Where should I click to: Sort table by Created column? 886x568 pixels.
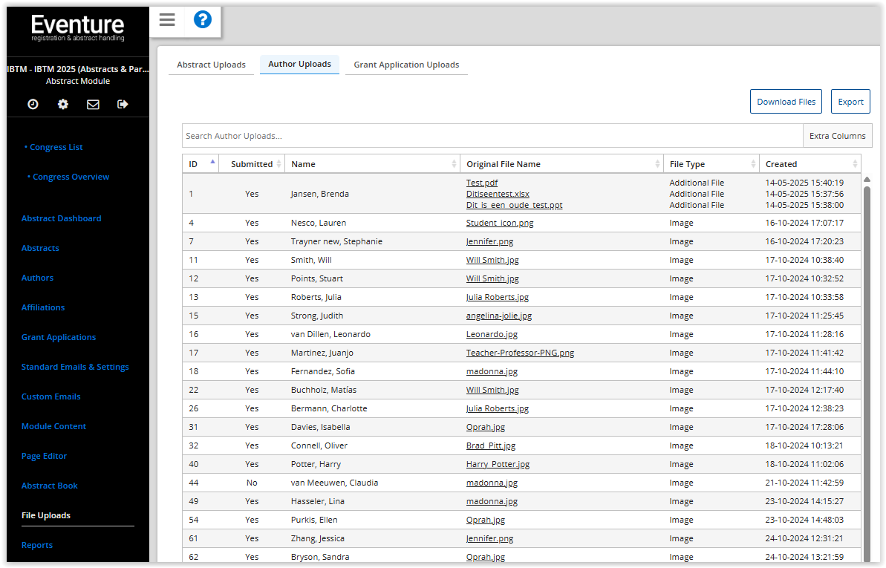pos(810,164)
